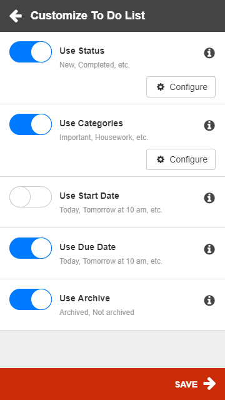The height and width of the screenshot is (400, 225).
Task: Open info for Use Categories
Action: click(x=209, y=126)
